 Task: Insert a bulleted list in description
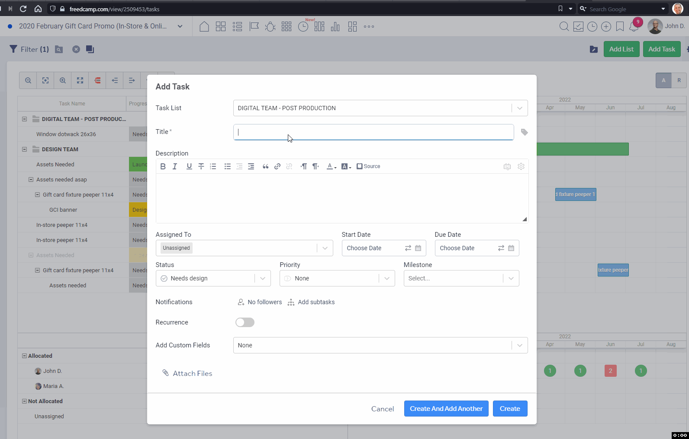pos(227,166)
